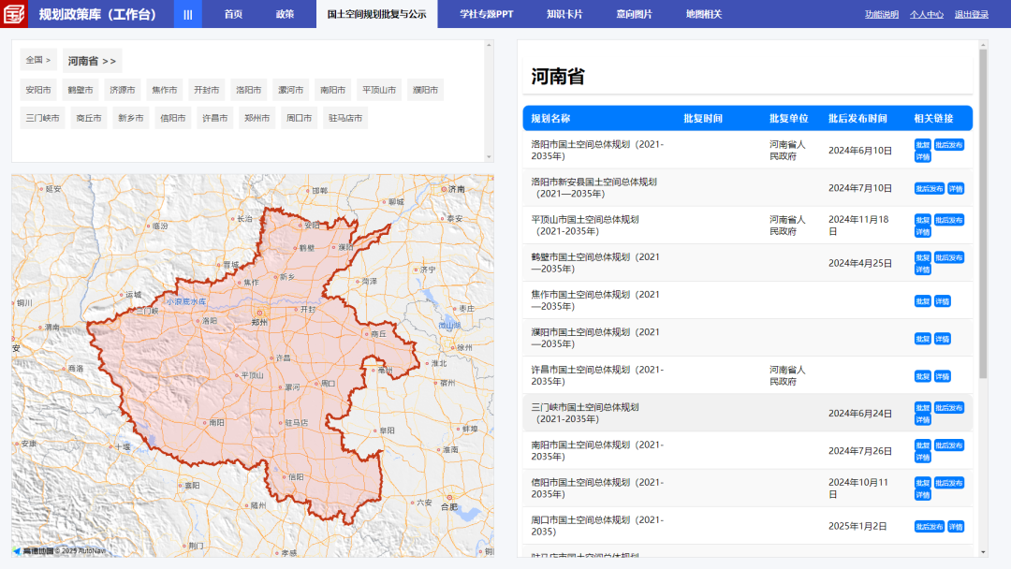Screen dimensions: 1011x569
Task: Click the scroll-up arrow of city panel
Action: 489,45
